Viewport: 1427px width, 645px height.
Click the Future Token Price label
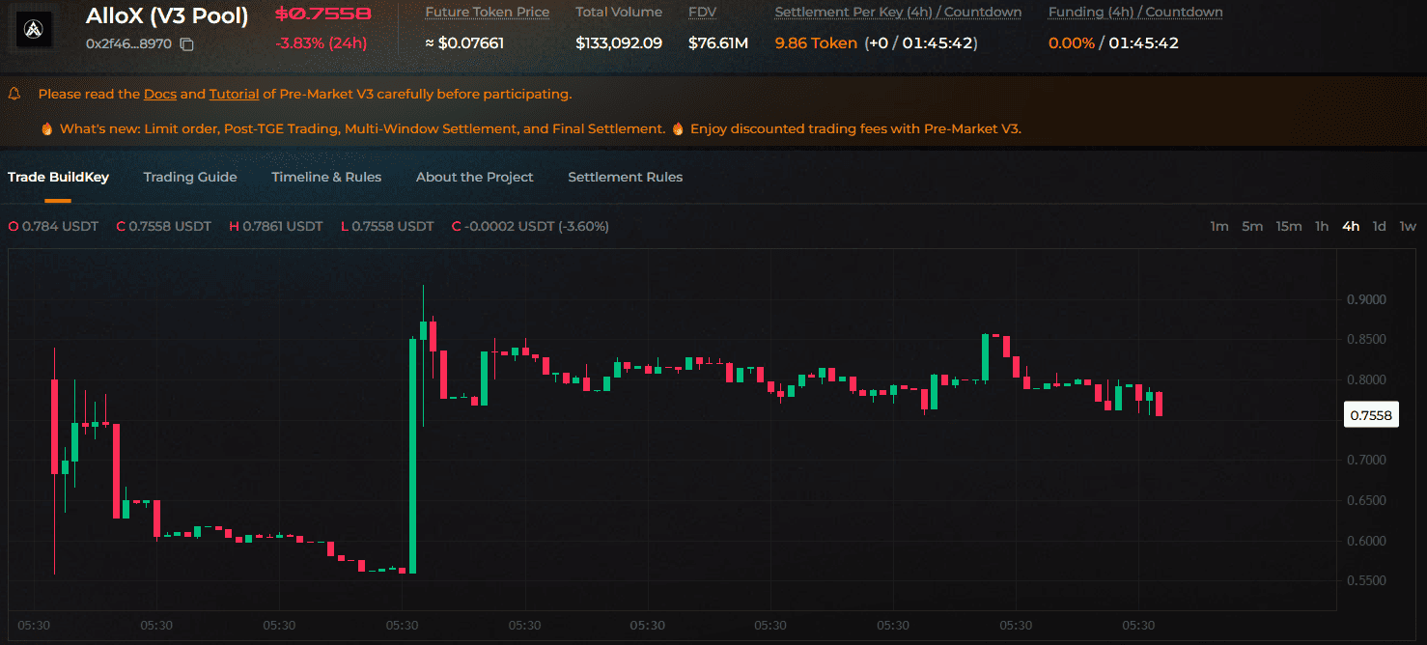[x=488, y=13]
